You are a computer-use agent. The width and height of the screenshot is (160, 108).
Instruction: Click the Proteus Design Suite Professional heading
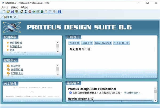(x=92, y=89)
